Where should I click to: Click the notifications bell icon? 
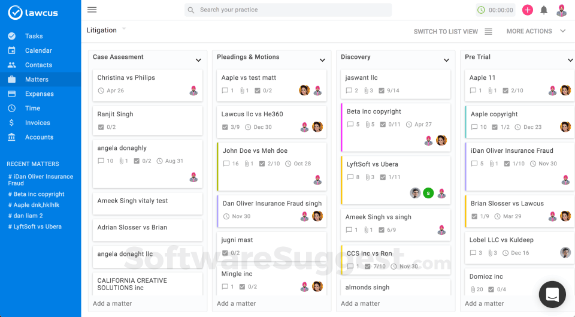click(544, 10)
